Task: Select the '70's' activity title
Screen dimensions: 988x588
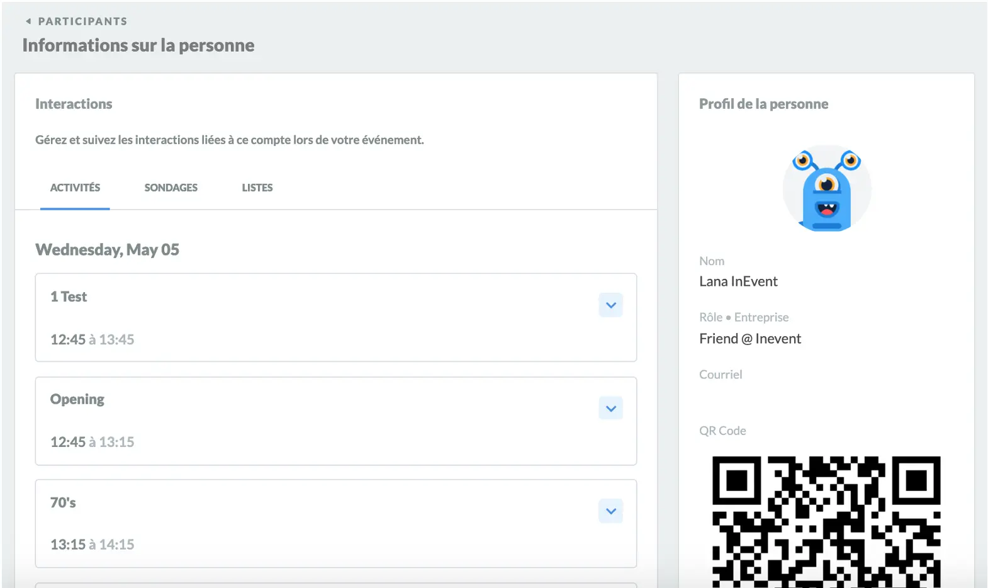Action: point(63,502)
